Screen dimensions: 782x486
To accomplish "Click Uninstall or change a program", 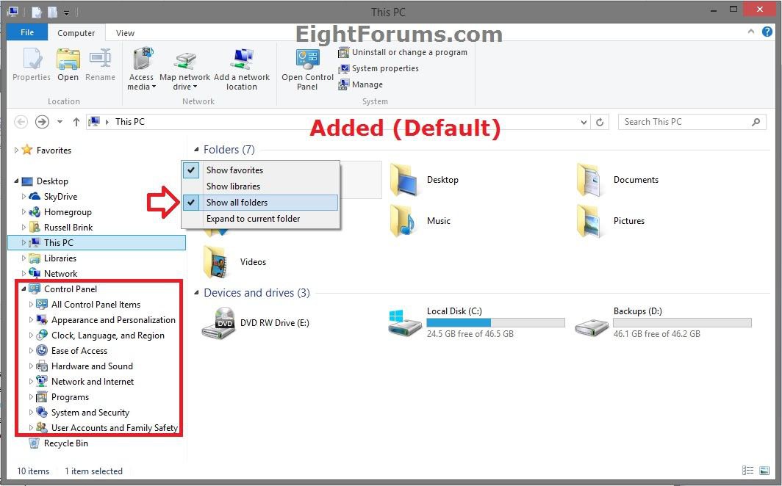I will coord(403,52).
